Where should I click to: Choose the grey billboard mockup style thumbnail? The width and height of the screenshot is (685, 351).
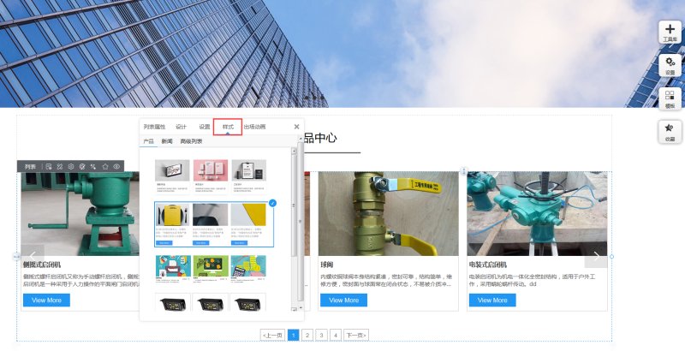click(172, 170)
